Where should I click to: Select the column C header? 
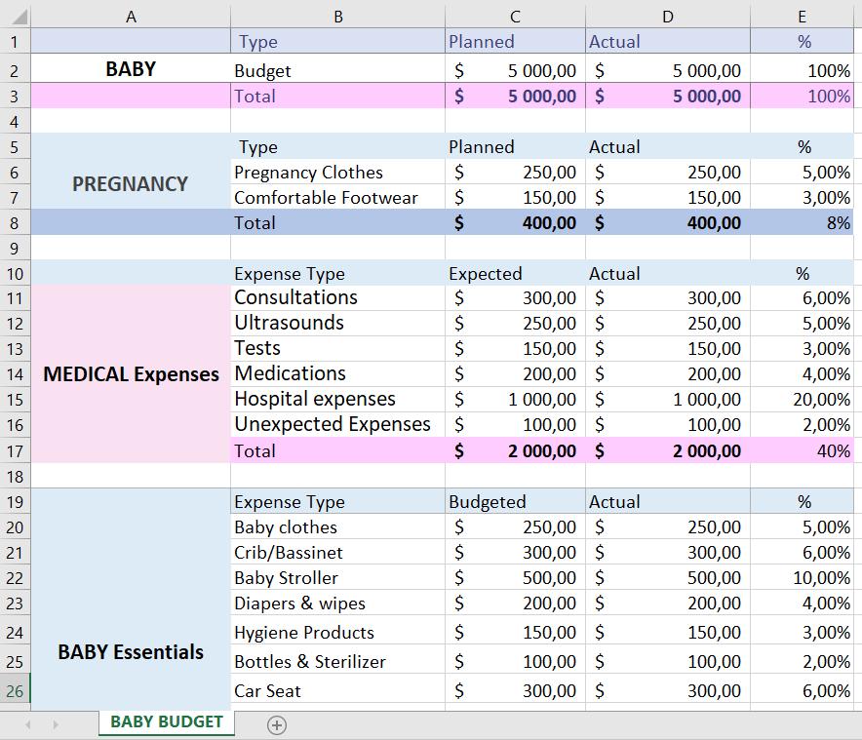[x=514, y=16]
